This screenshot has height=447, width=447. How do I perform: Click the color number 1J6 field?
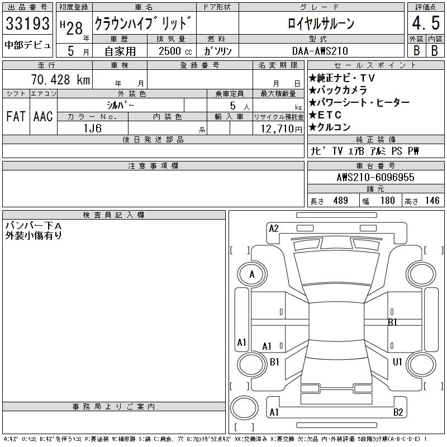coord(92,128)
